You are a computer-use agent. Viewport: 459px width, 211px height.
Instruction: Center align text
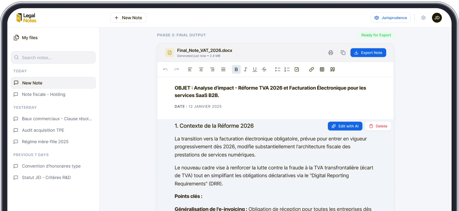(201, 70)
